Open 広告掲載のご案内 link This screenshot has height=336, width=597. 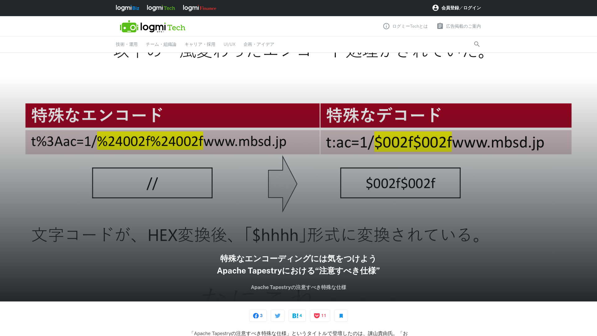[x=463, y=26]
